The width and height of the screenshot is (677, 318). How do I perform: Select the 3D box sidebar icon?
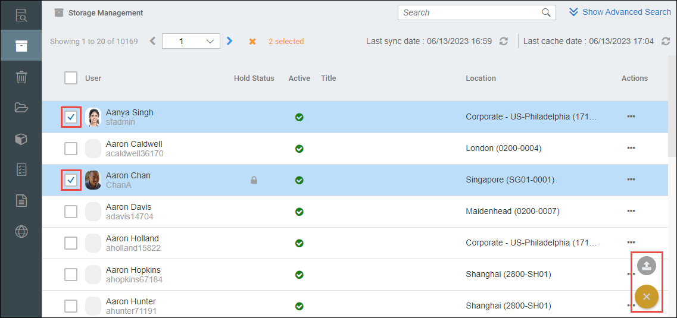coord(21,139)
